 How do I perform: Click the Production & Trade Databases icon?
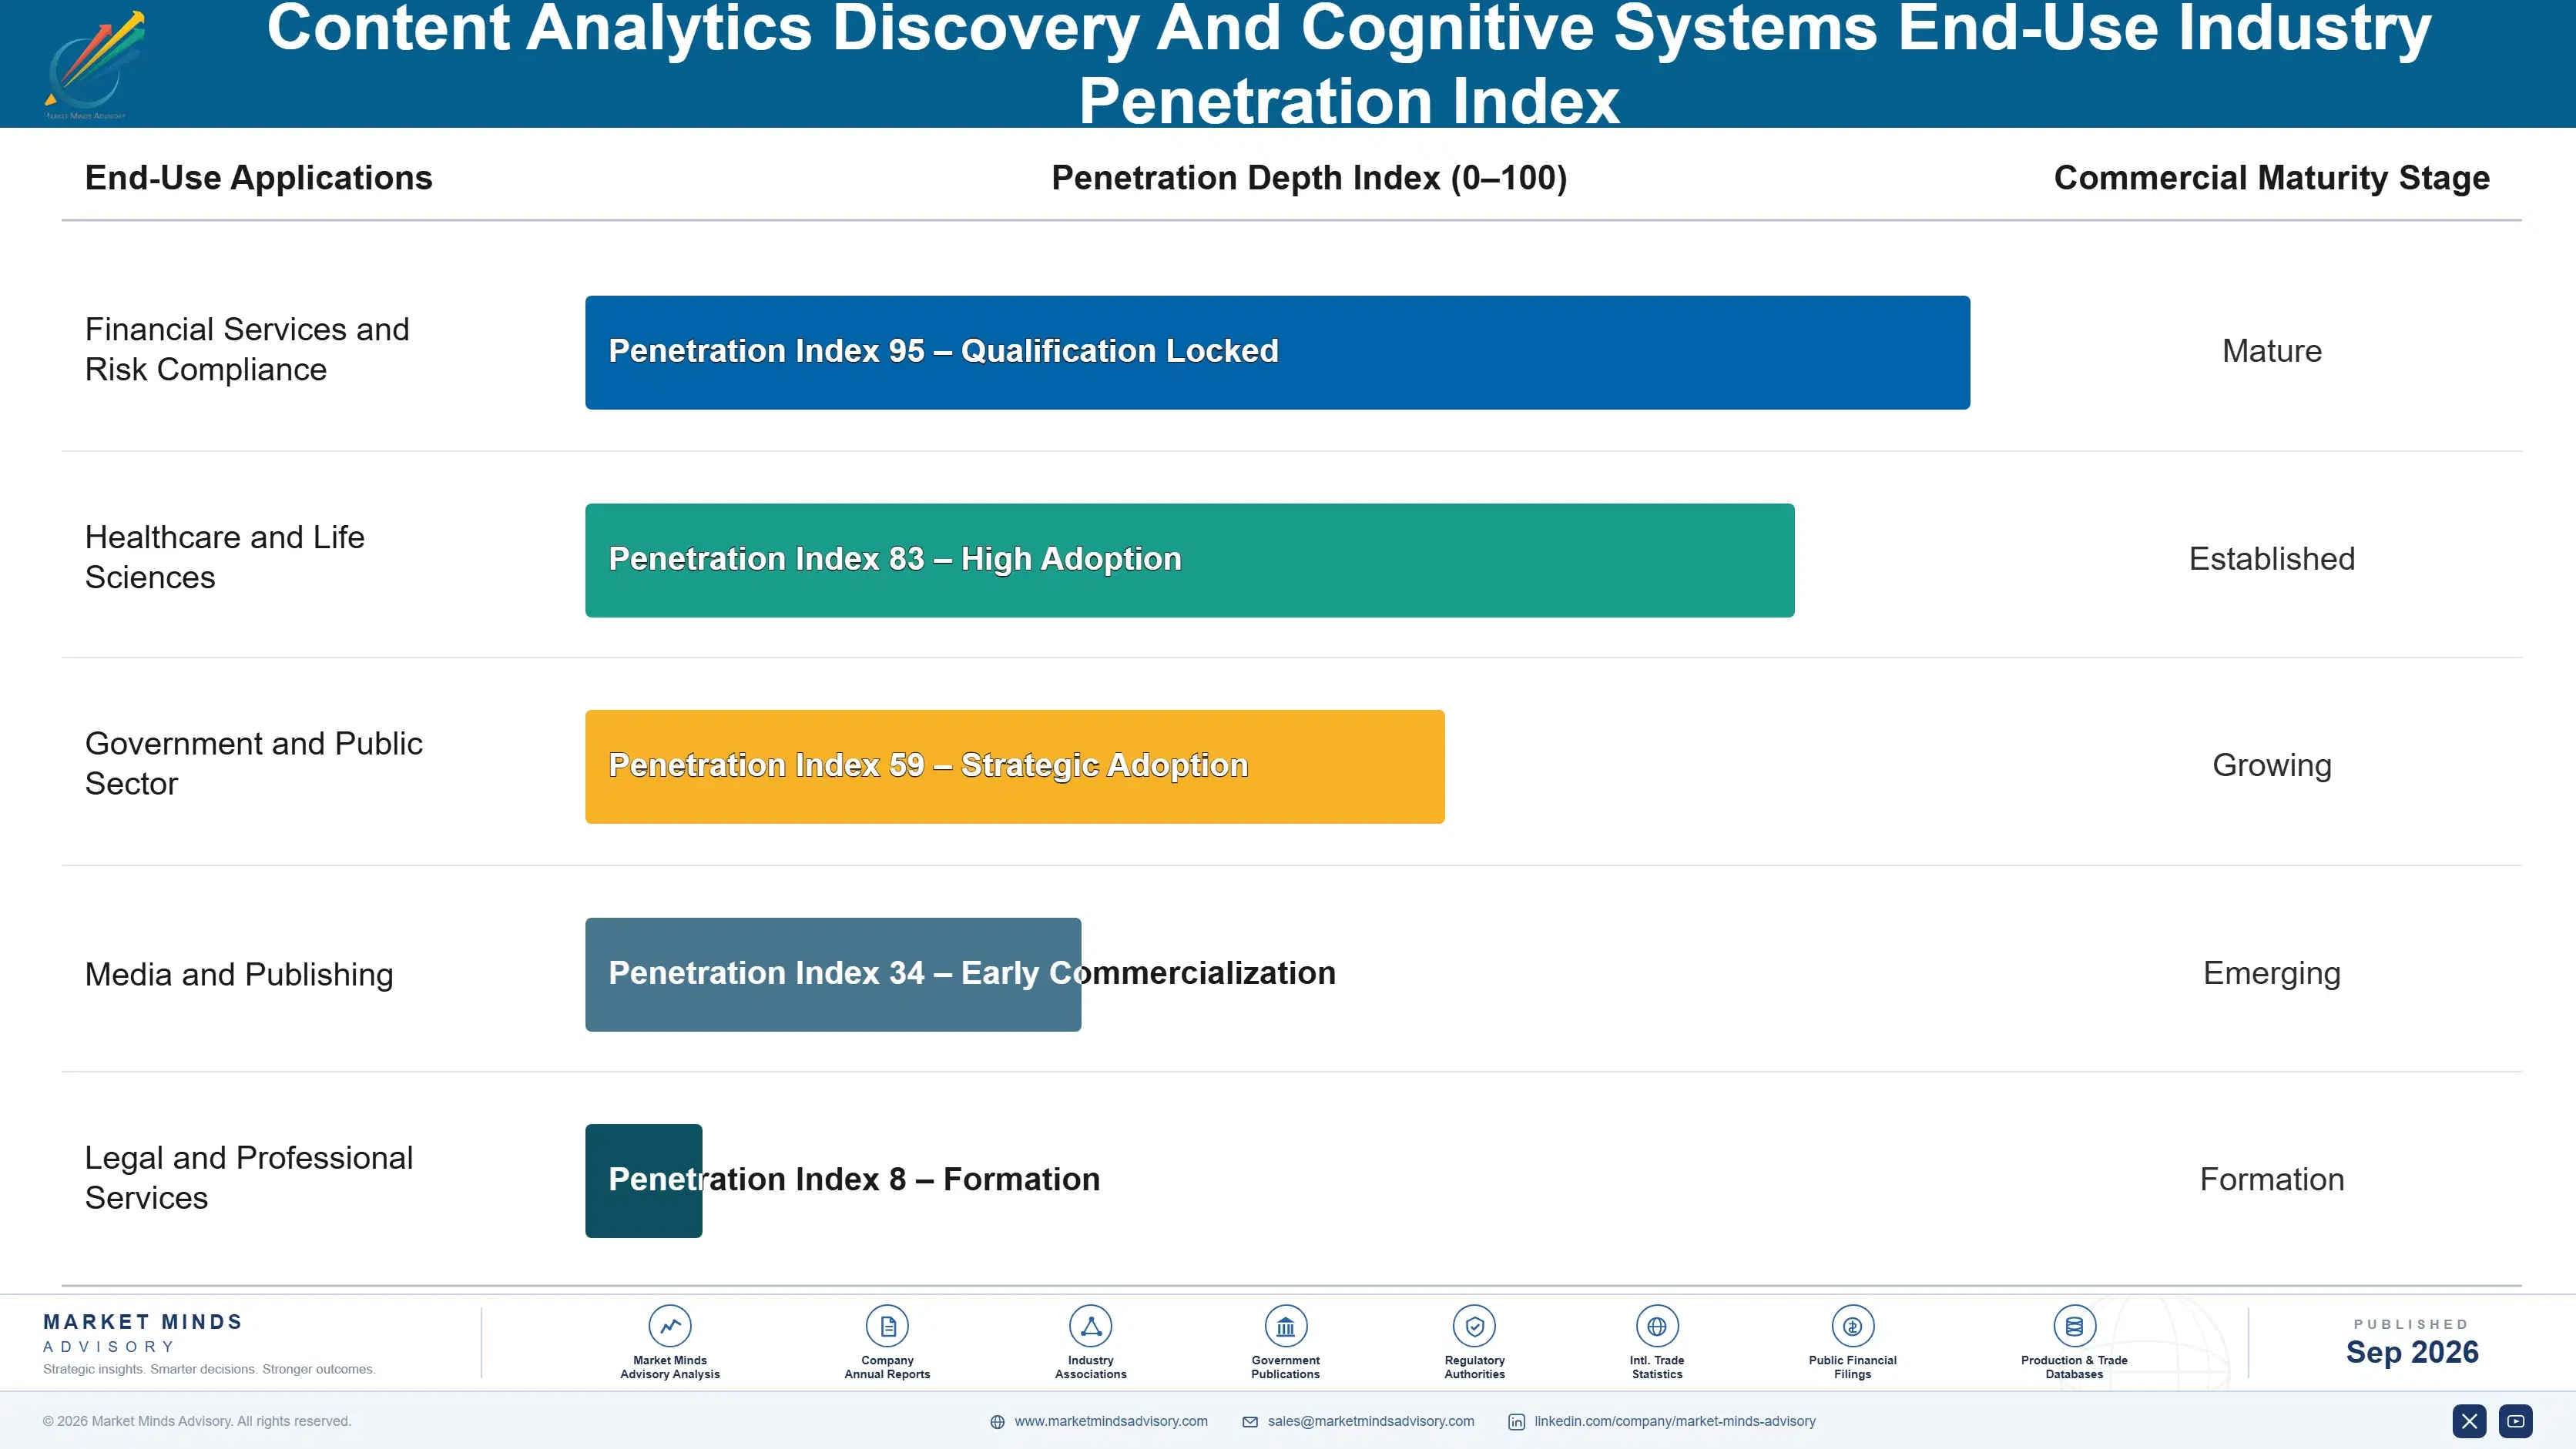coord(2074,1326)
